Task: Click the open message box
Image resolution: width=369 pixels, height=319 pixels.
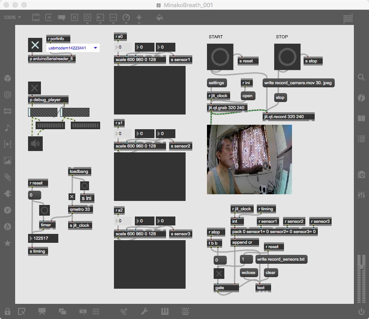Action: pos(248,96)
